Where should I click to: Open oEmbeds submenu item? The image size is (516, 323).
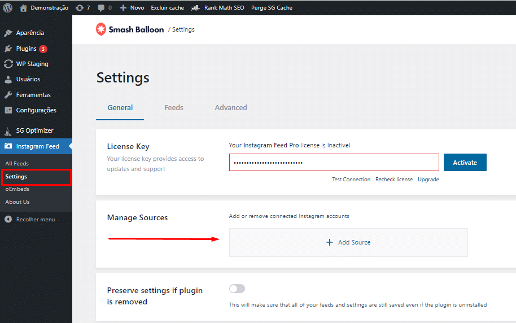17,189
